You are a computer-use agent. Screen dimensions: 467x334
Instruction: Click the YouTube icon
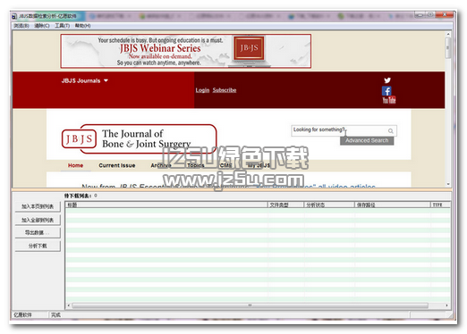tap(389, 100)
